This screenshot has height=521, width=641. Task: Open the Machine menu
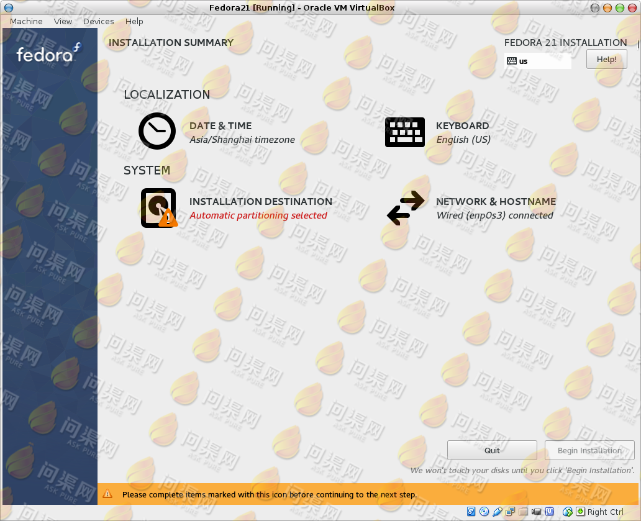tap(26, 21)
